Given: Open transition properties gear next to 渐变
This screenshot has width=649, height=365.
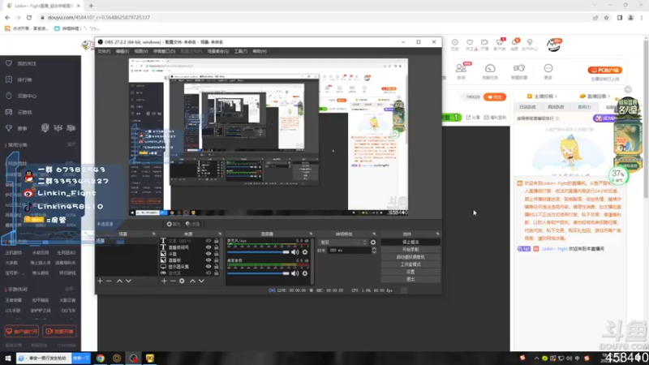Looking at the screenshot, I should (x=373, y=243).
